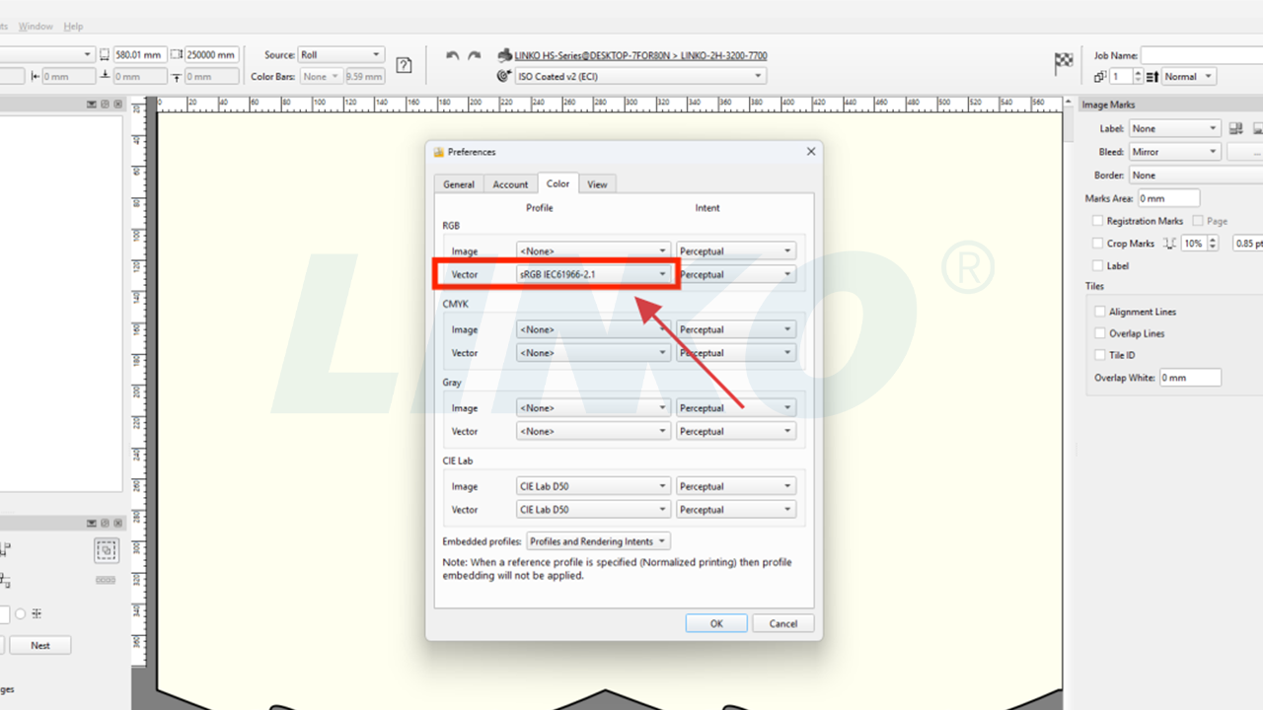Click the LINKO HS-Series printer link
1263x710 pixels.
click(640, 55)
